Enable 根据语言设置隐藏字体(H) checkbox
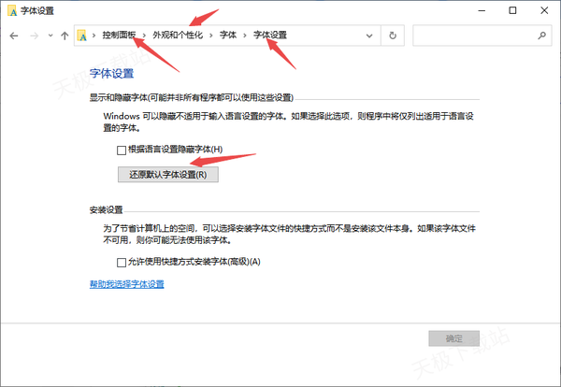 click(x=122, y=150)
